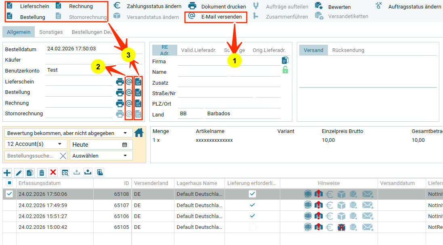Click the document number icon in the Bestellung row
This screenshot has height=245, width=443.
click(138, 92)
